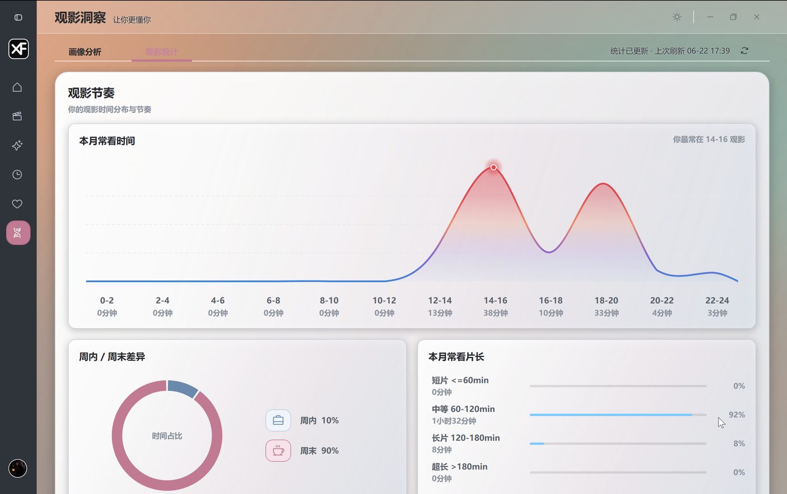787x494 pixels.
Task: Click the 8分钟 duration under 长片
Action: [x=441, y=450]
